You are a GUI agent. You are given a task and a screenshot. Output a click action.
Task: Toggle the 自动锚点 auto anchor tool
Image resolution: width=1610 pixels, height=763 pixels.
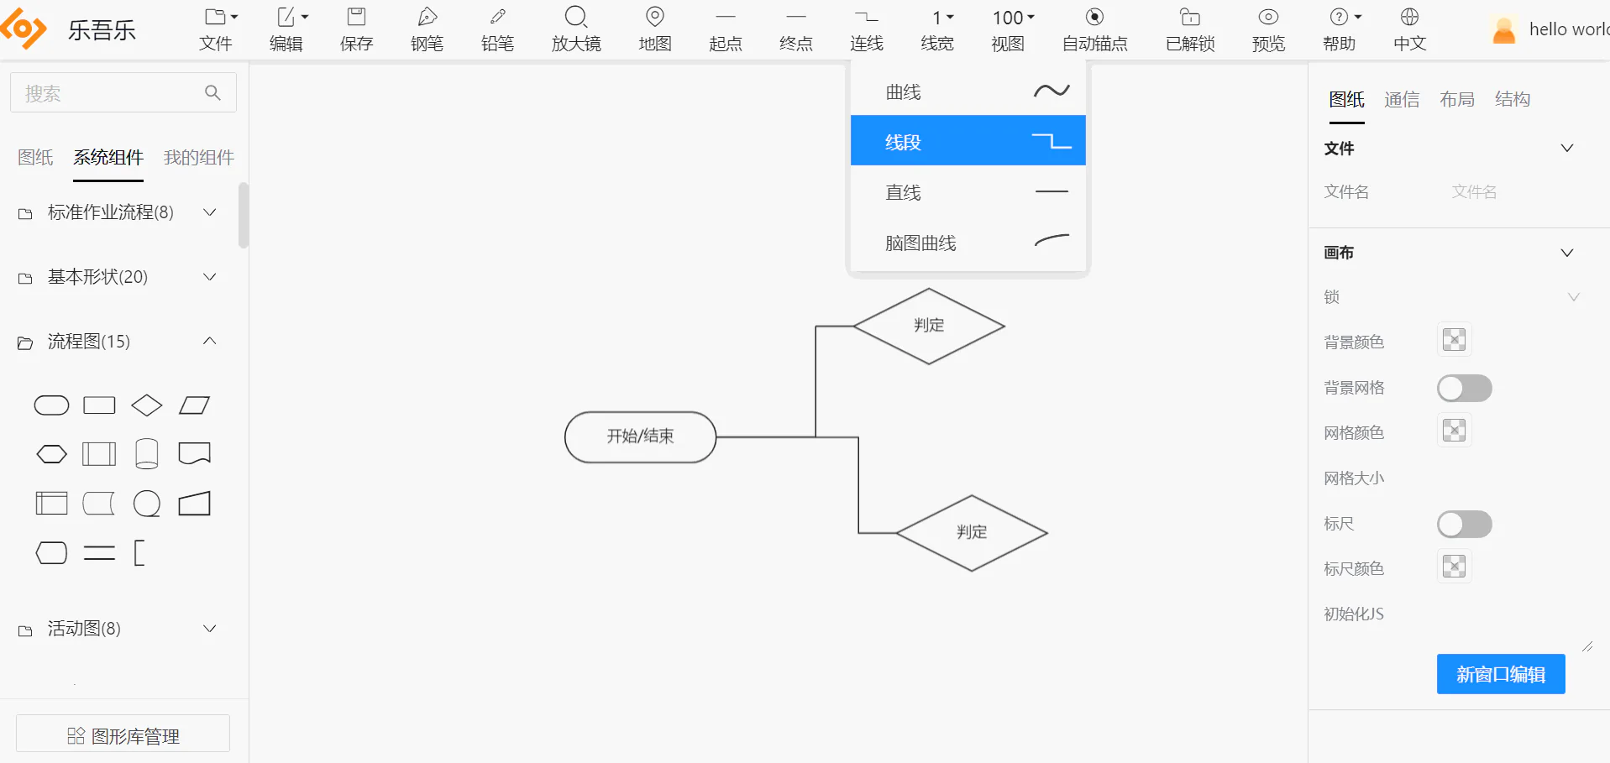coord(1094,29)
